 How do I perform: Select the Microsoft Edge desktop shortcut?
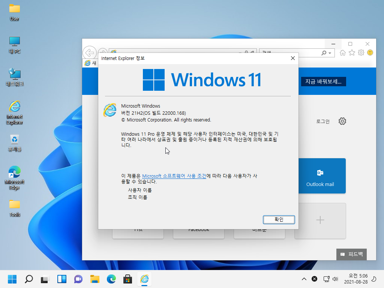pos(15,177)
